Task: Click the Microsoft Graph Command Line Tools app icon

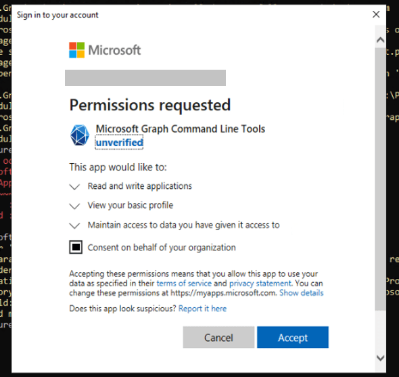Action: 80,135
